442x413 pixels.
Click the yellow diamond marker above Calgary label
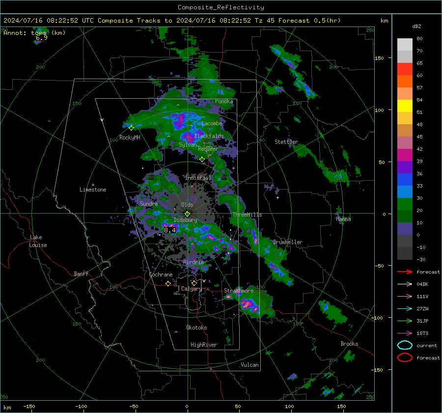coord(194,283)
